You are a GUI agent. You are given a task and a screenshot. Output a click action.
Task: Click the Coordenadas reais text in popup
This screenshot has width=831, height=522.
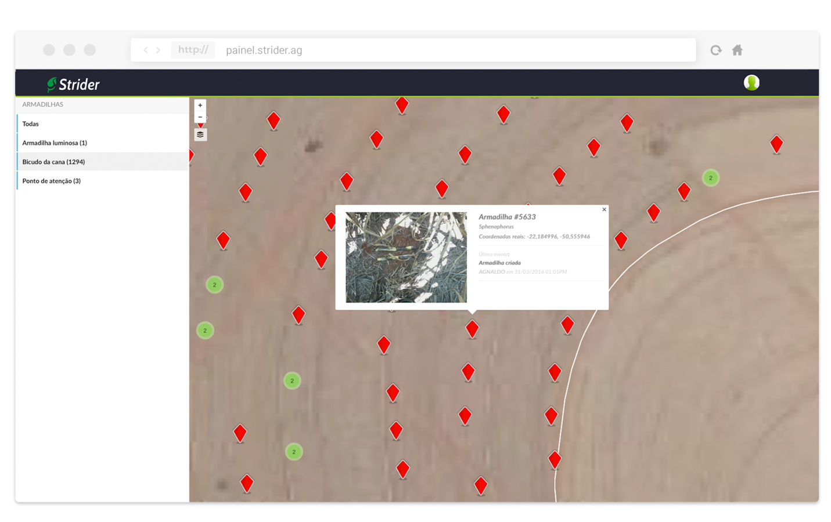click(x=534, y=237)
